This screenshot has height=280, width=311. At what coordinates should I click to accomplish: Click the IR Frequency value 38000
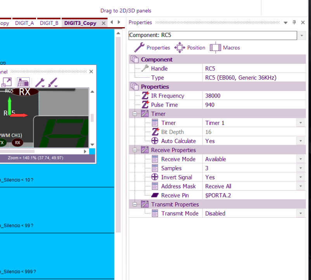213,96
